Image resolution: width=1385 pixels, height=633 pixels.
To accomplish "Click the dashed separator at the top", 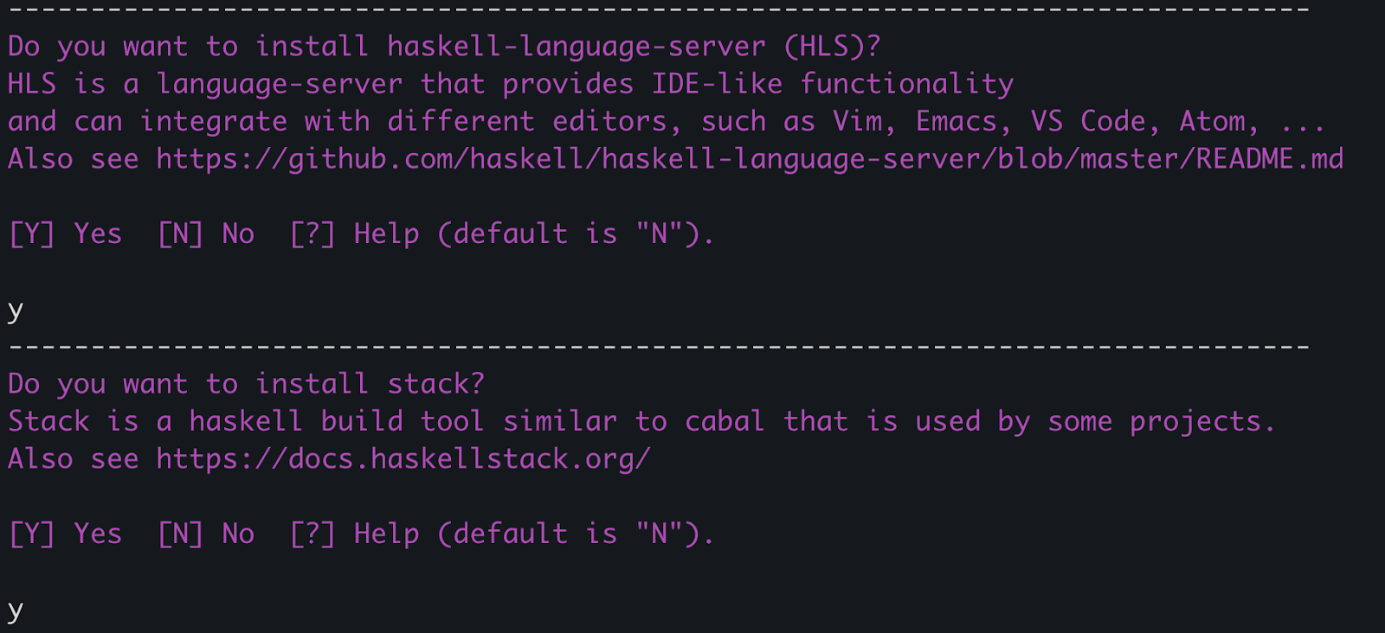I will [659, 10].
